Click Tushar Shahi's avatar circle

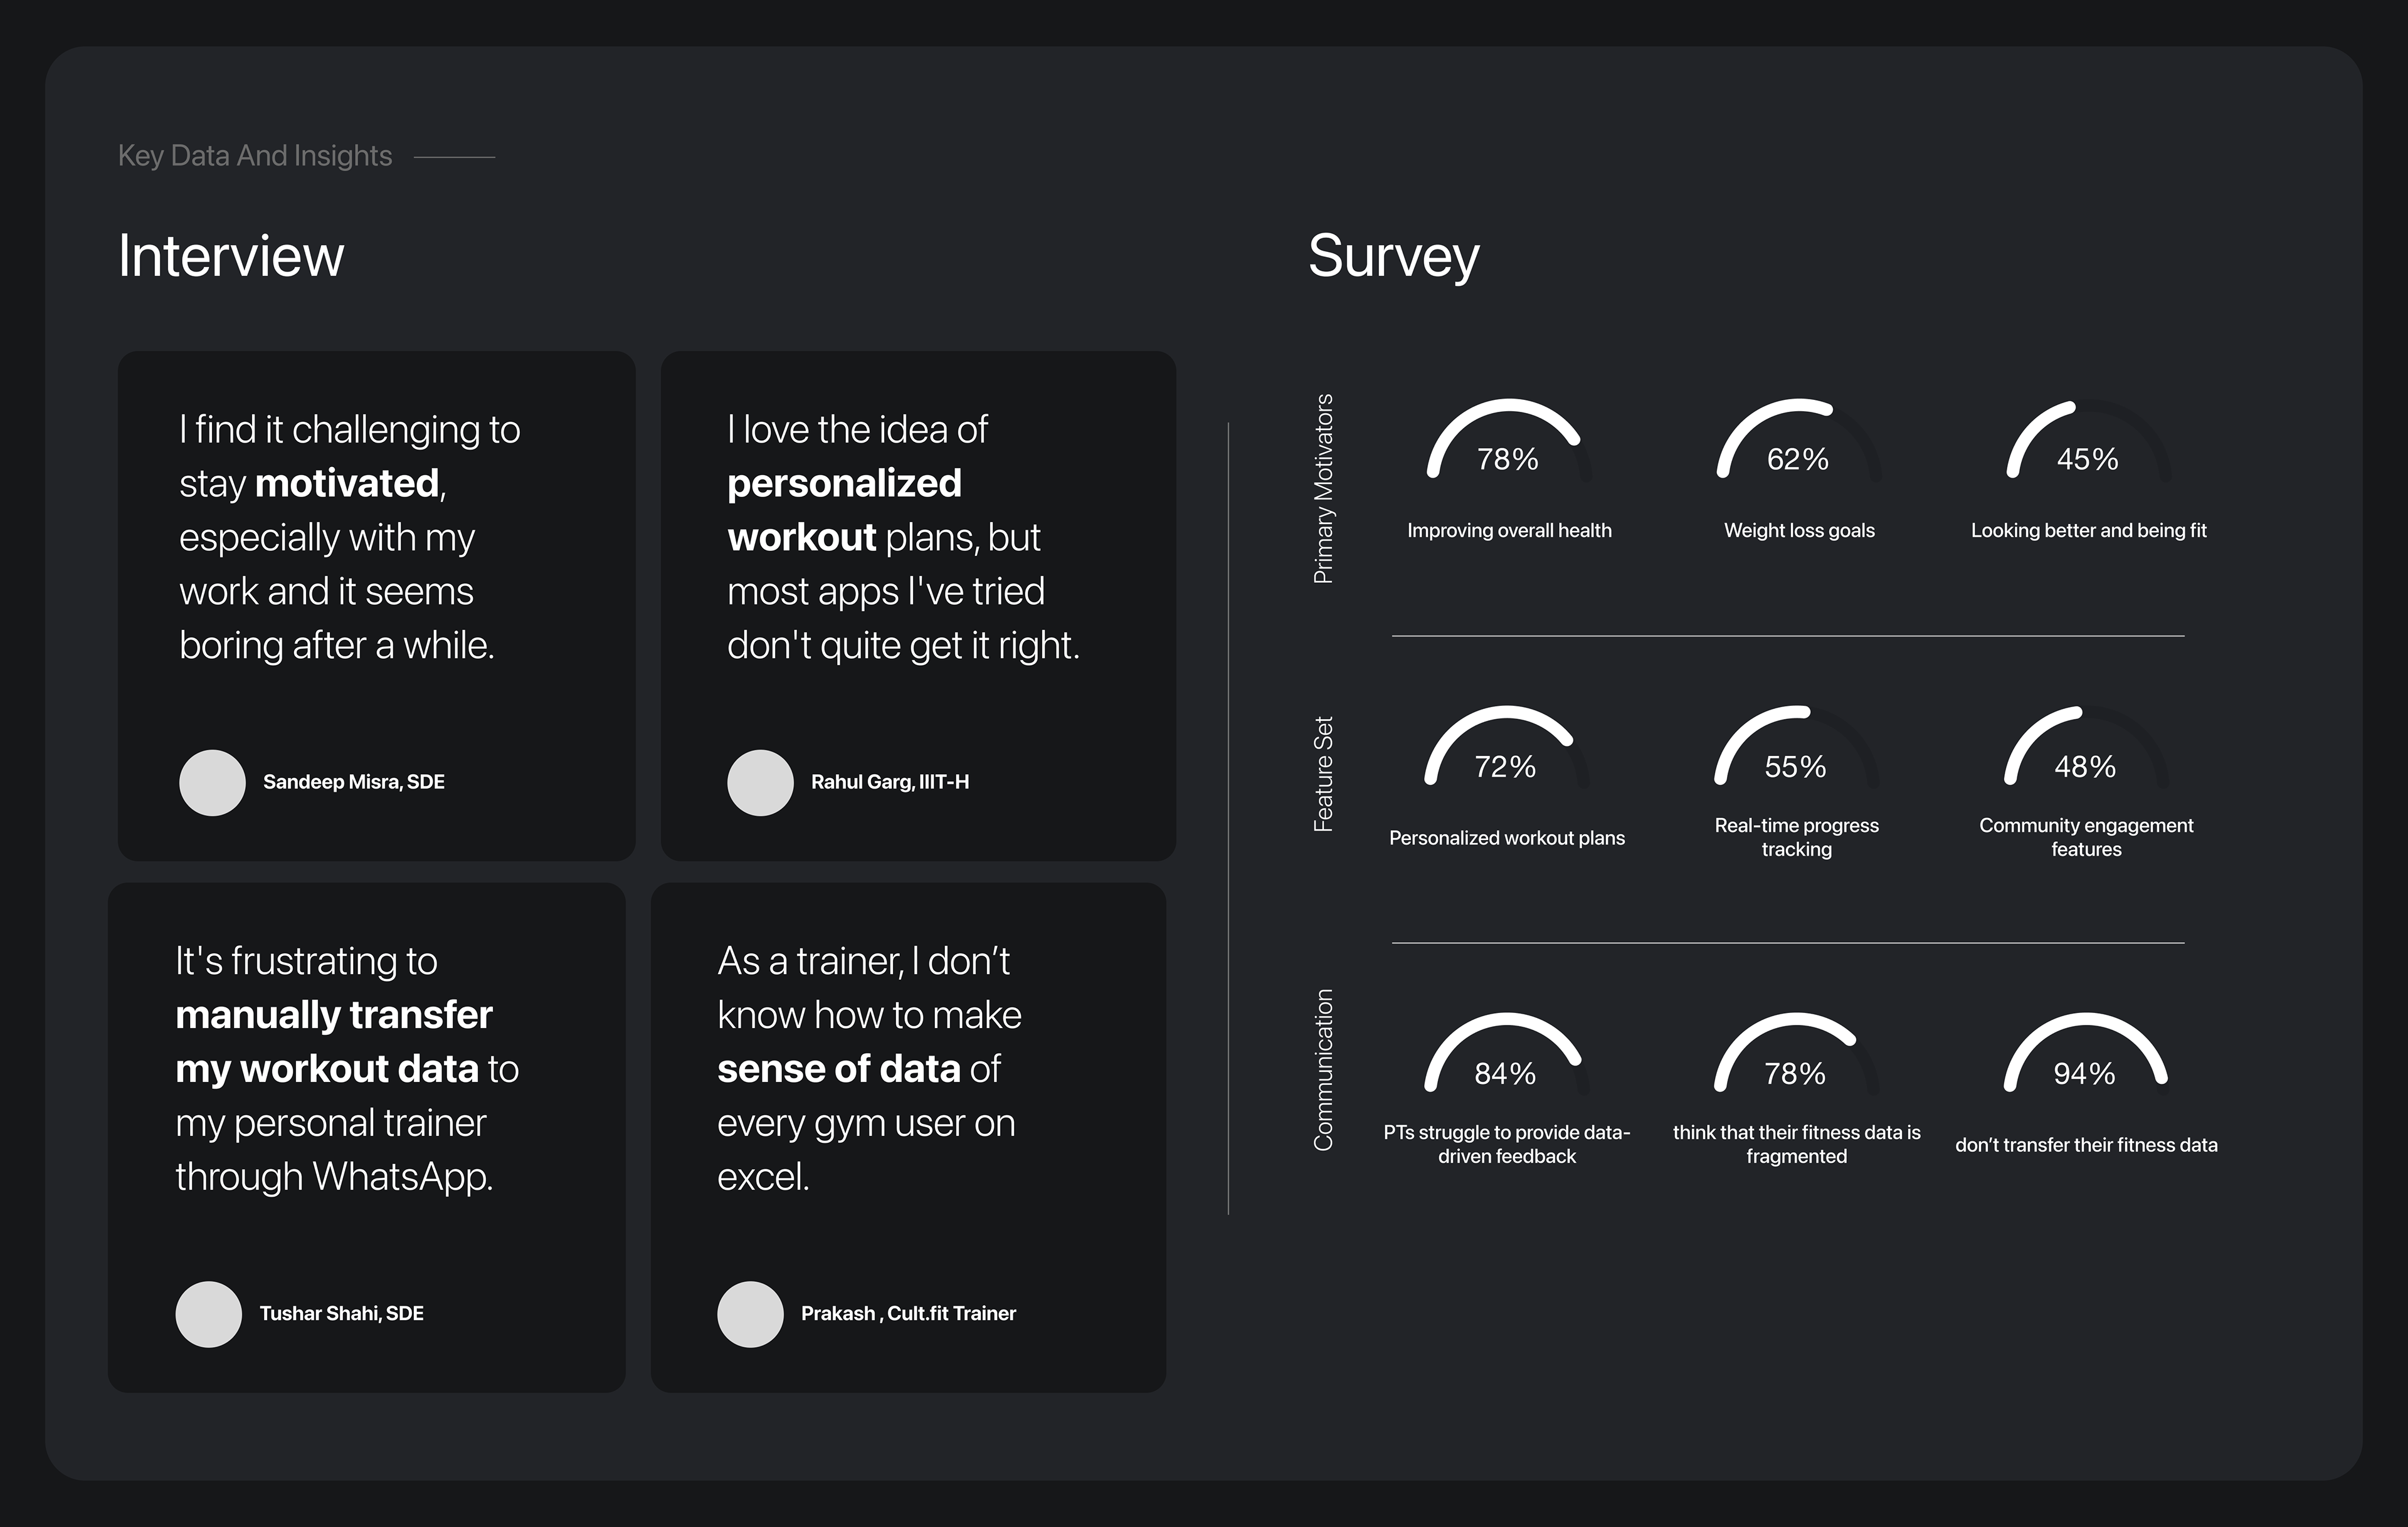pos(208,1314)
